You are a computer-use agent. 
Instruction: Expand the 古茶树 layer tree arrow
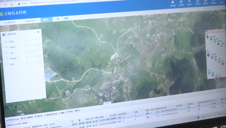(4, 42)
